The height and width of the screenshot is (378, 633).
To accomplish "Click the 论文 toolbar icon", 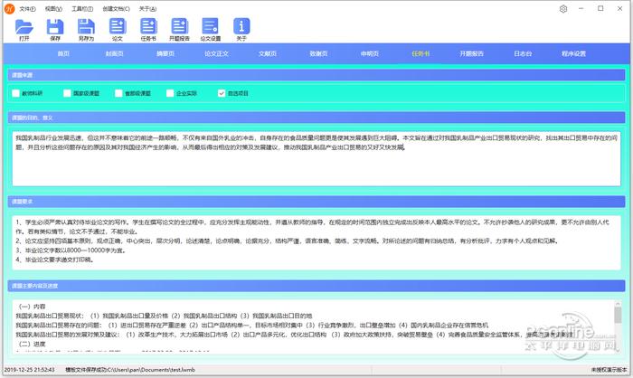I will tap(118, 26).
